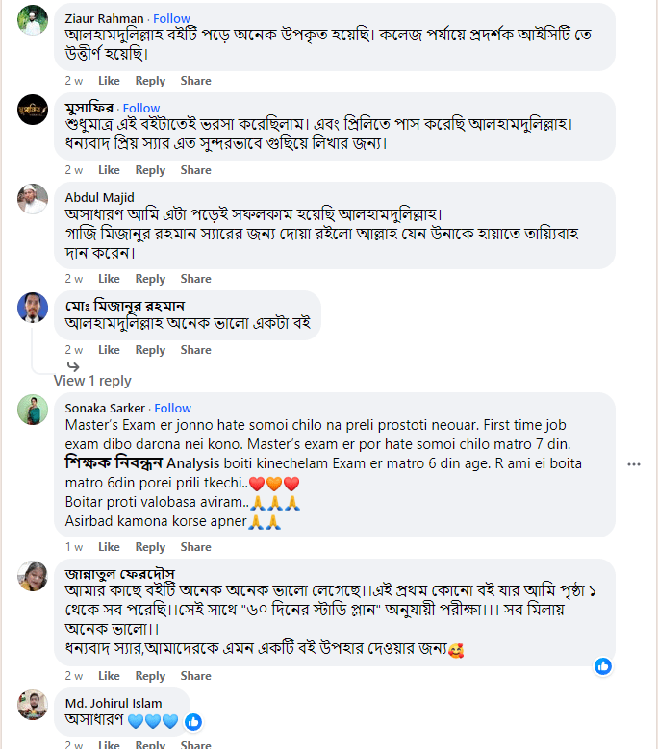Open Md. Johirul Islam's profile name link
658x749 pixels.
[x=114, y=703]
